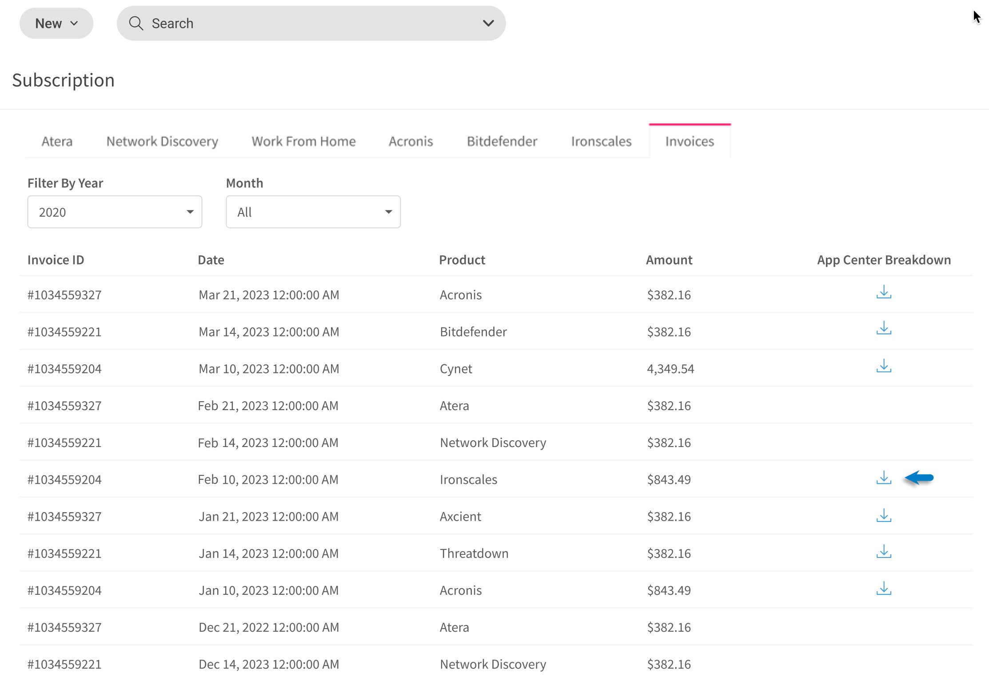Switch to the Atera tab
Screen dimensions: 989x680
pyautogui.click(x=57, y=141)
